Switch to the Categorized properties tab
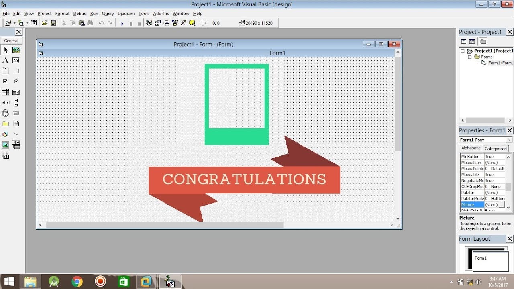Image resolution: width=514 pixels, height=289 pixels. click(x=496, y=149)
